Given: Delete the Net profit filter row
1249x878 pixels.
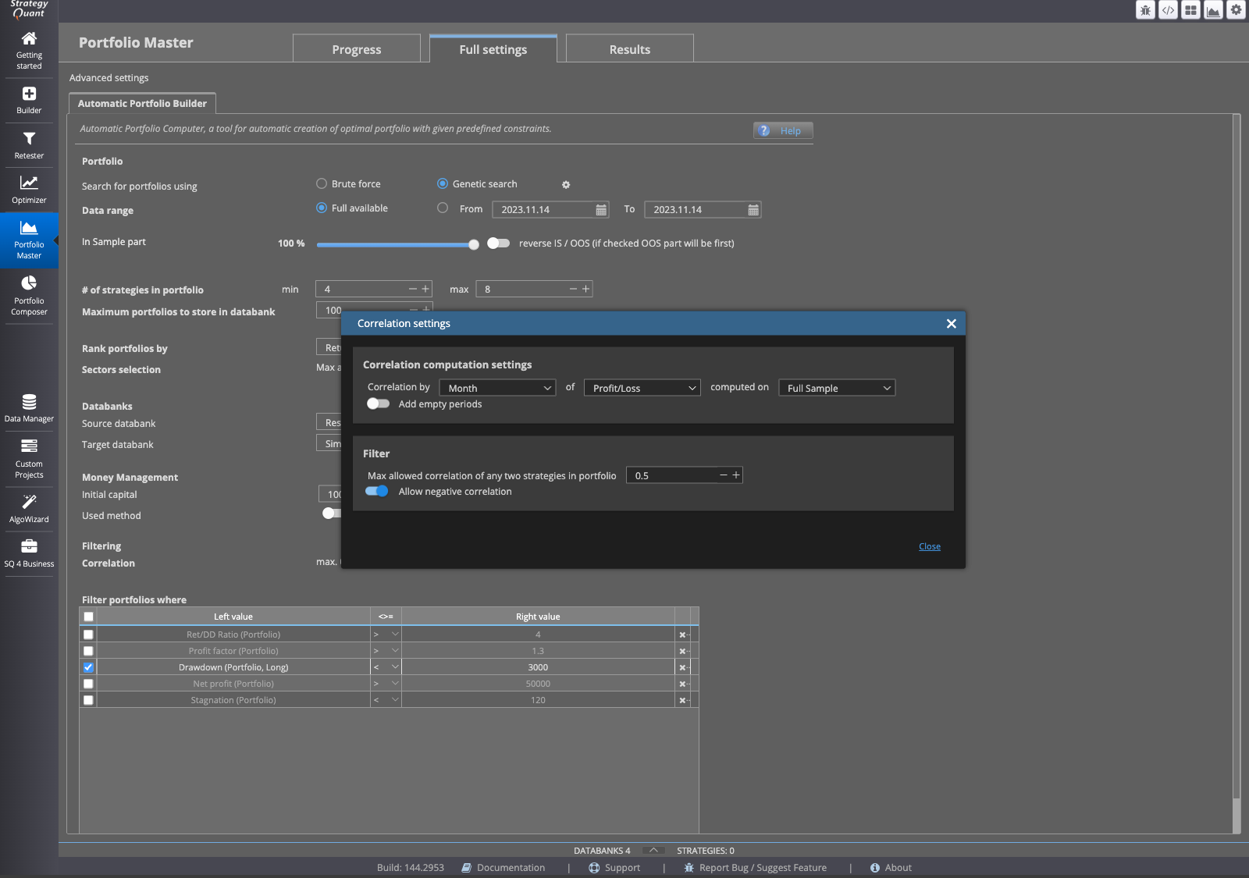Looking at the screenshot, I should coord(684,684).
